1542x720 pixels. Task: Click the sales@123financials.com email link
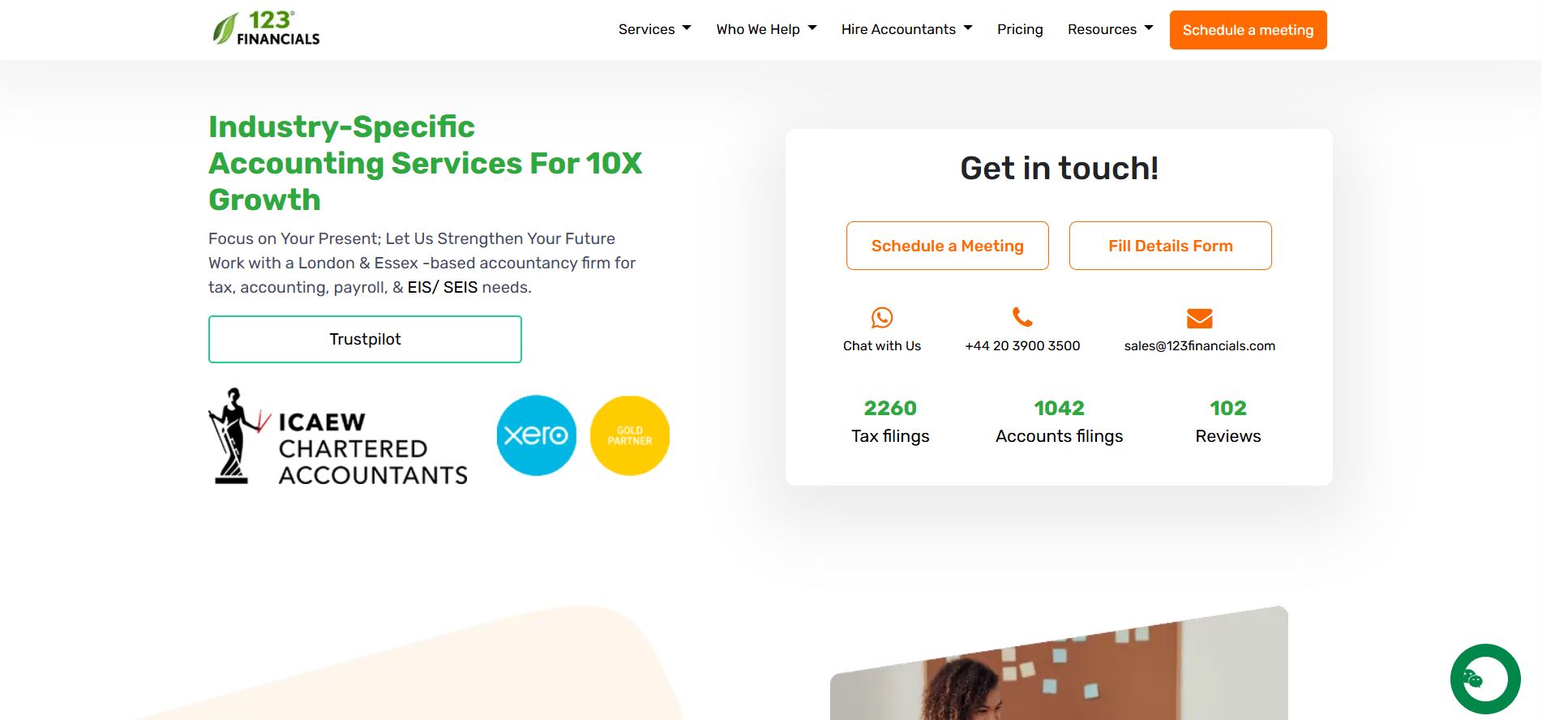pos(1199,345)
